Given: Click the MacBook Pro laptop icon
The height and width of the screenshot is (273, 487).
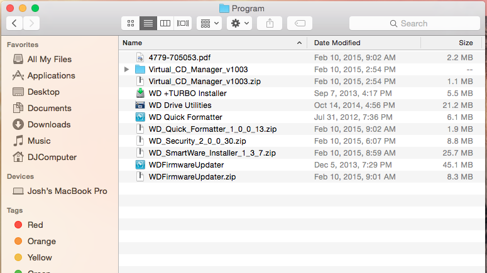Looking at the screenshot, I should 18,191.
